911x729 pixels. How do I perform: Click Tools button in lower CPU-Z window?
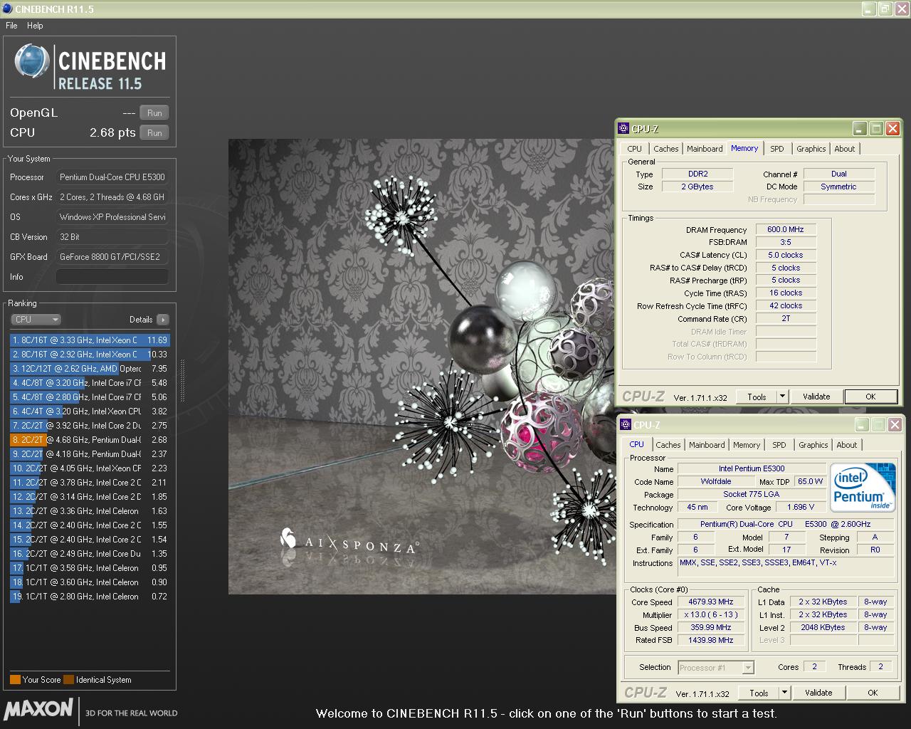[x=759, y=693]
